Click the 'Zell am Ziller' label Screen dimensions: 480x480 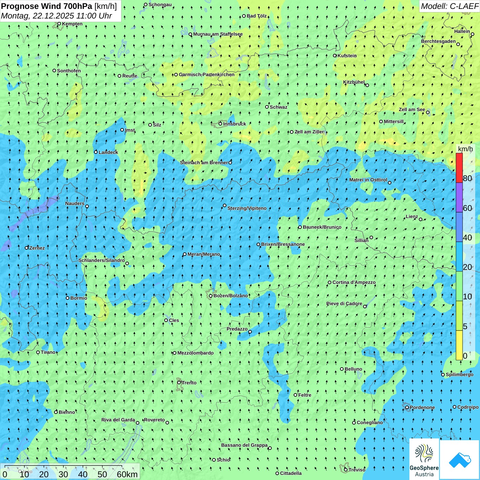[309, 132]
